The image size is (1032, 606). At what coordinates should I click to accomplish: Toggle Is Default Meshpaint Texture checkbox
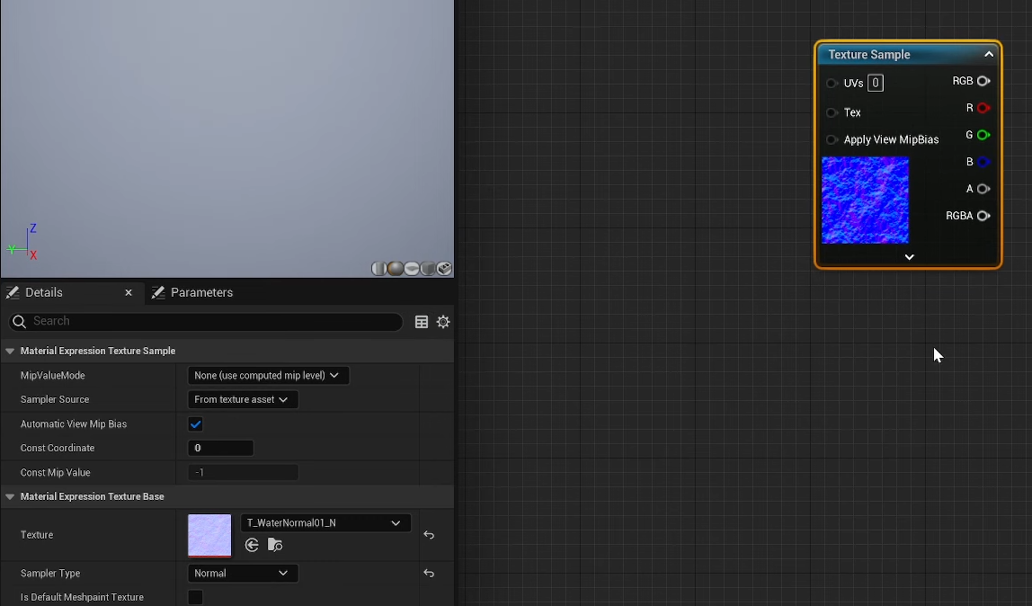[195, 597]
